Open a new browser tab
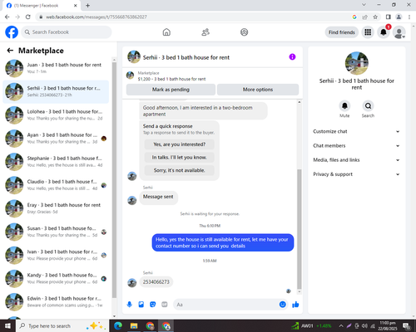 [x=87, y=6]
